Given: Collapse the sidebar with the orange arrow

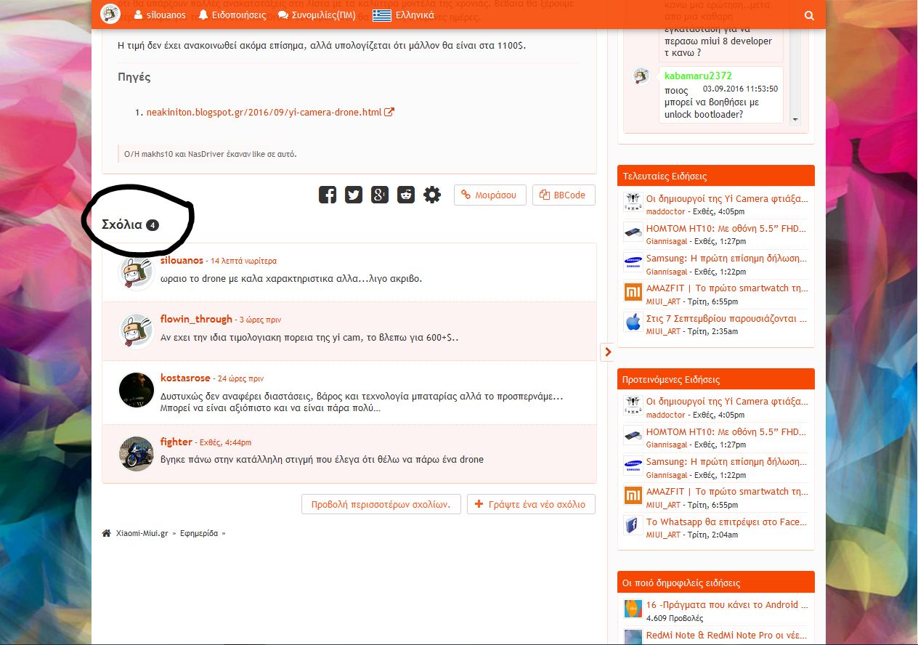Looking at the screenshot, I should pos(608,352).
